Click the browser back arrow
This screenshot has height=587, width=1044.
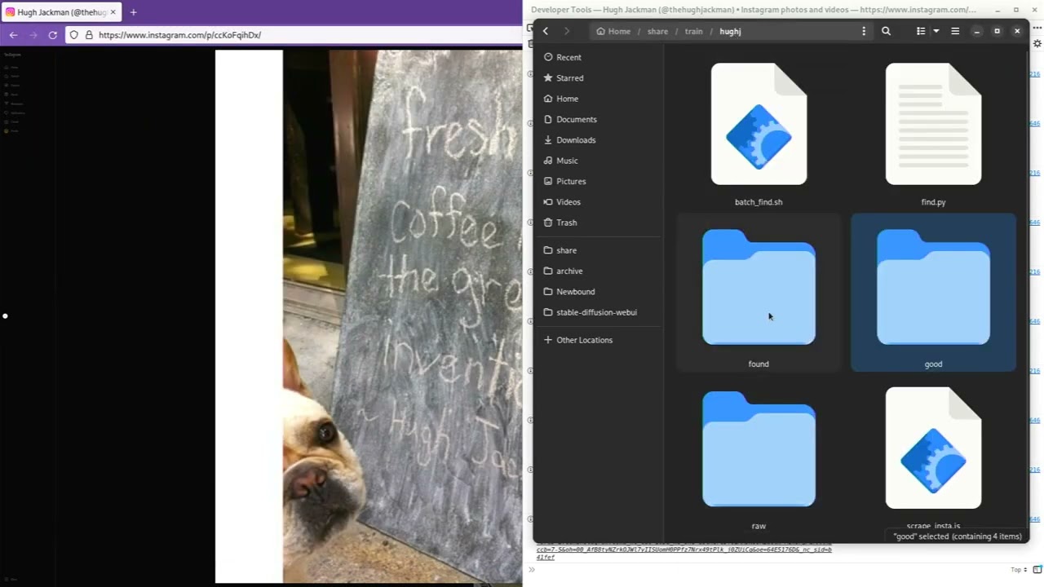[x=13, y=35]
